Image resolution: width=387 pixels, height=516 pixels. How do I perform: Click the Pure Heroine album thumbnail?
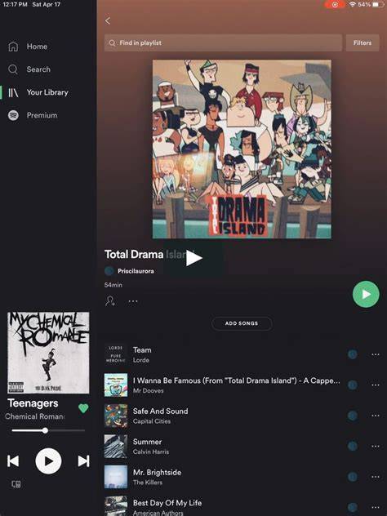[x=116, y=354]
